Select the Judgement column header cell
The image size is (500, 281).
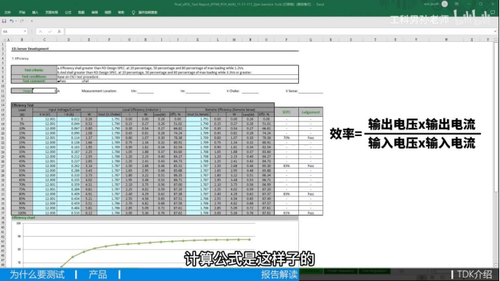pos(311,112)
